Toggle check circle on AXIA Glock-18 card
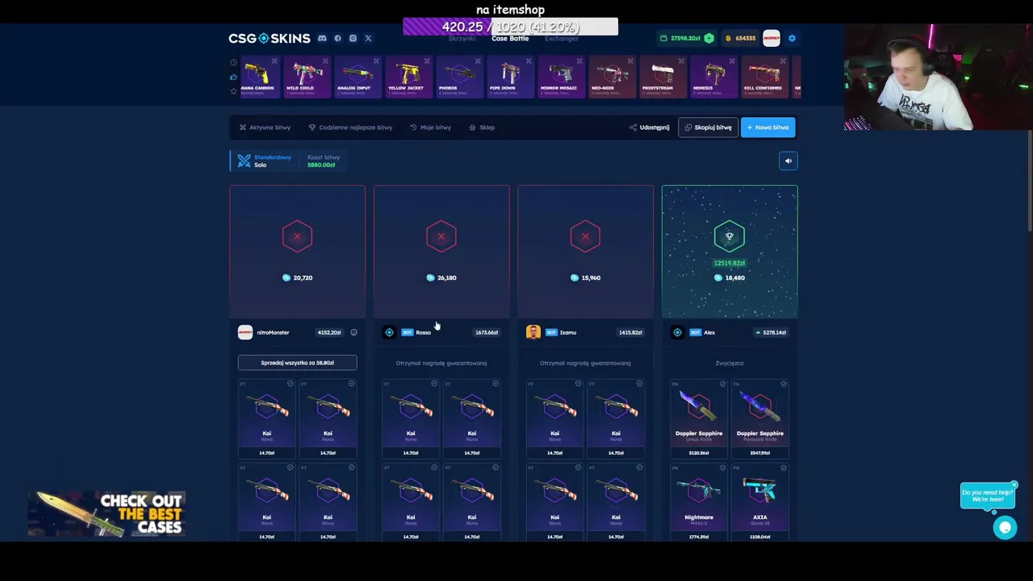Viewport: 1033px width, 581px height. click(x=784, y=468)
